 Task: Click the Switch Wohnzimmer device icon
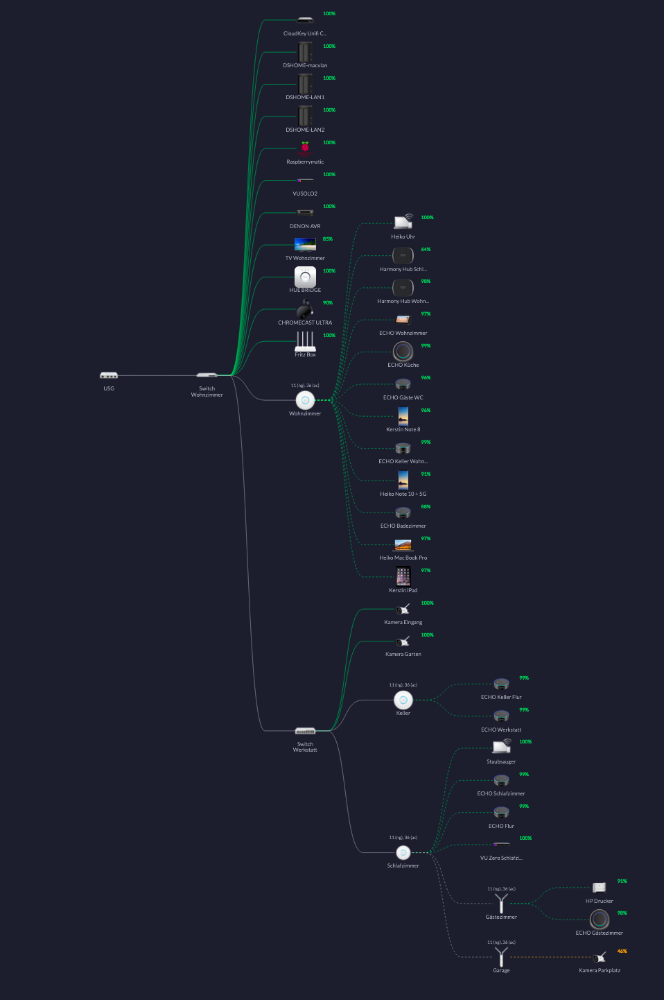(x=207, y=375)
